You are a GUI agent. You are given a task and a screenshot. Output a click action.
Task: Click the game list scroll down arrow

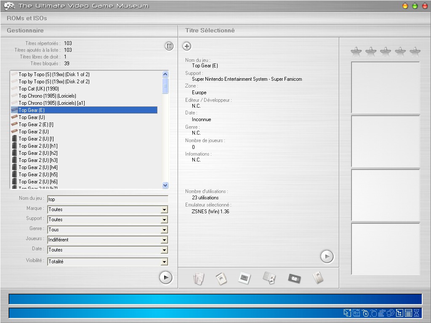tap(165, 185)
